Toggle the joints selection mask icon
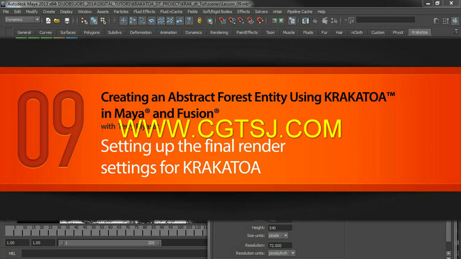This screenshot has width=461, height=259. (x=133, y=21)
